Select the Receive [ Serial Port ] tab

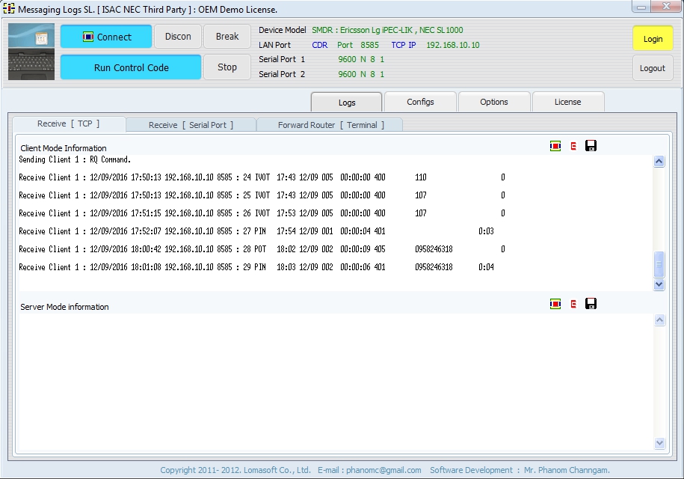tap(191, 125)
